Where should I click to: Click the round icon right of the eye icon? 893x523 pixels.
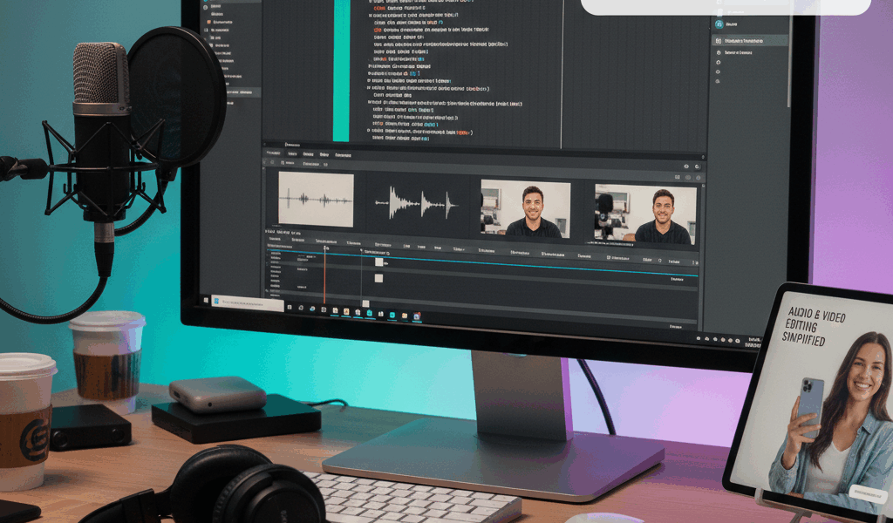(x=698, y=166)
